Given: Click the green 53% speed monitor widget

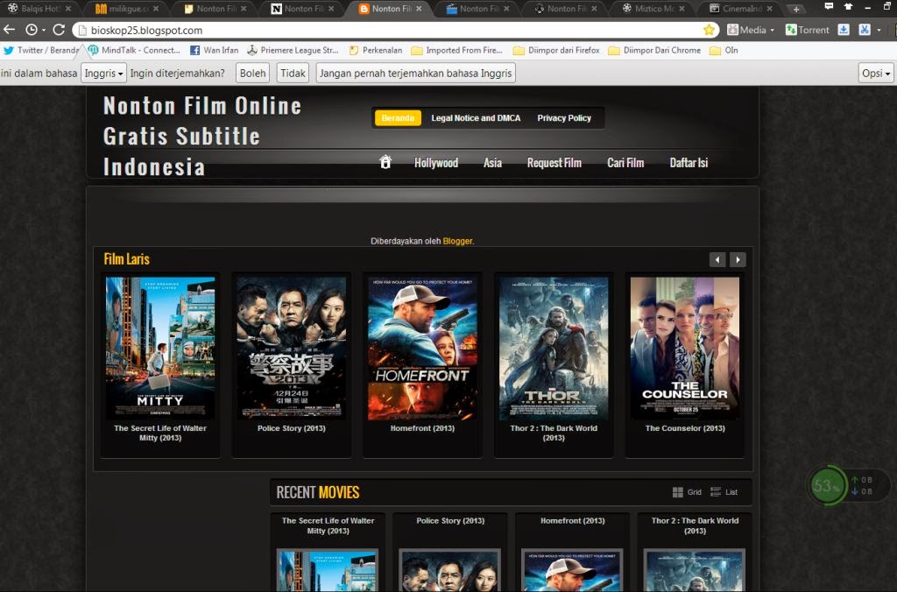Looking at the screenshot, I should (828, 486).
